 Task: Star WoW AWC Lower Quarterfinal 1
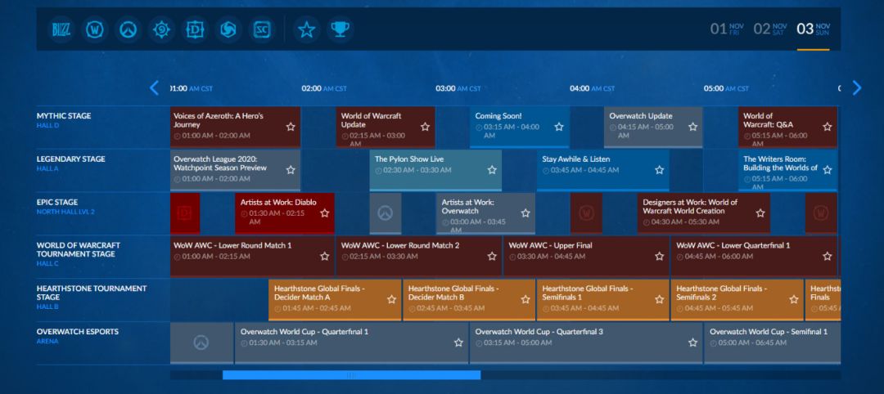pos(827,256)
